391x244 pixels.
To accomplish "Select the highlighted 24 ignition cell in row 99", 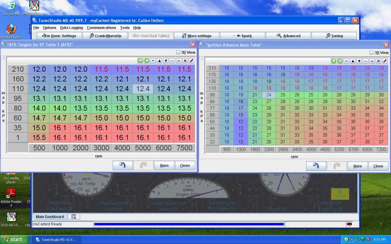I will click(269, 95).
